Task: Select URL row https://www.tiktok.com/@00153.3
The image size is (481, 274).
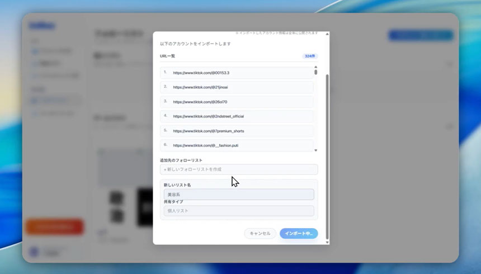Action: click(x=237, y=73)
